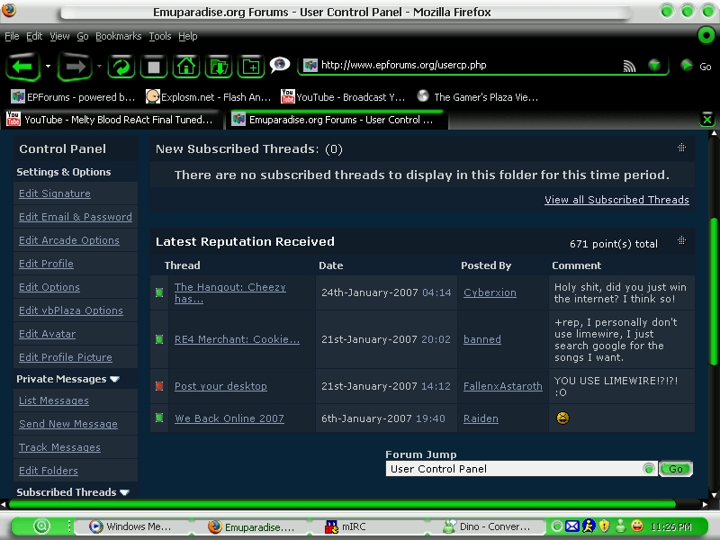720x540 pixels.
Task: Open Send New Message link
Action: pyautogui.click(x=68, y=424)
